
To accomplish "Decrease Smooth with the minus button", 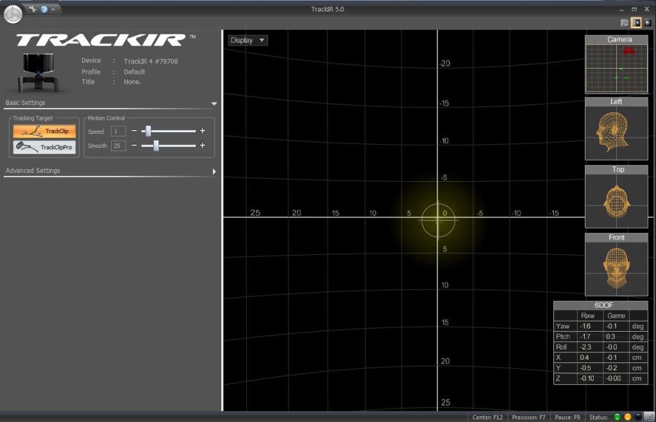I will click(x=134, y=145).
